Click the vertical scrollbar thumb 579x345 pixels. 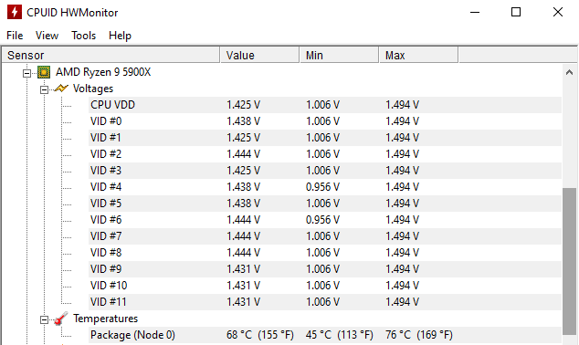coord(569,261)
